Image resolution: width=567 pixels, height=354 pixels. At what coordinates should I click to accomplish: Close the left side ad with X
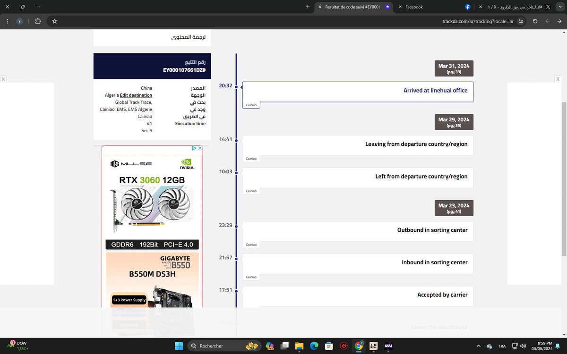point(3,79)
